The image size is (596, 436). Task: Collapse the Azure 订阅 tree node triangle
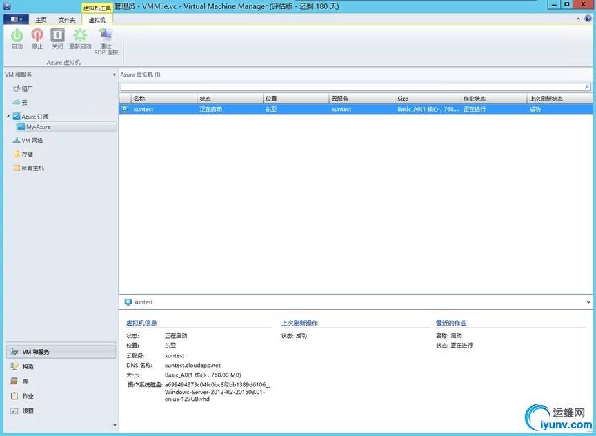[x=8, y=116]
